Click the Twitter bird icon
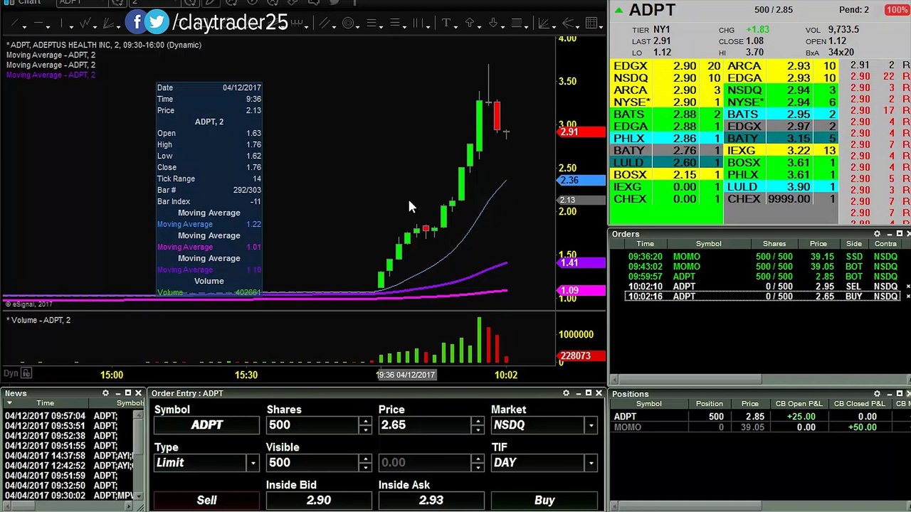 [x=157, y=22]
